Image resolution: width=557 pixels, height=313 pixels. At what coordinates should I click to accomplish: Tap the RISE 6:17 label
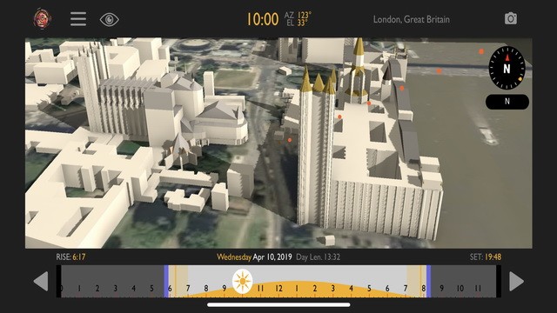pos(70,257)
